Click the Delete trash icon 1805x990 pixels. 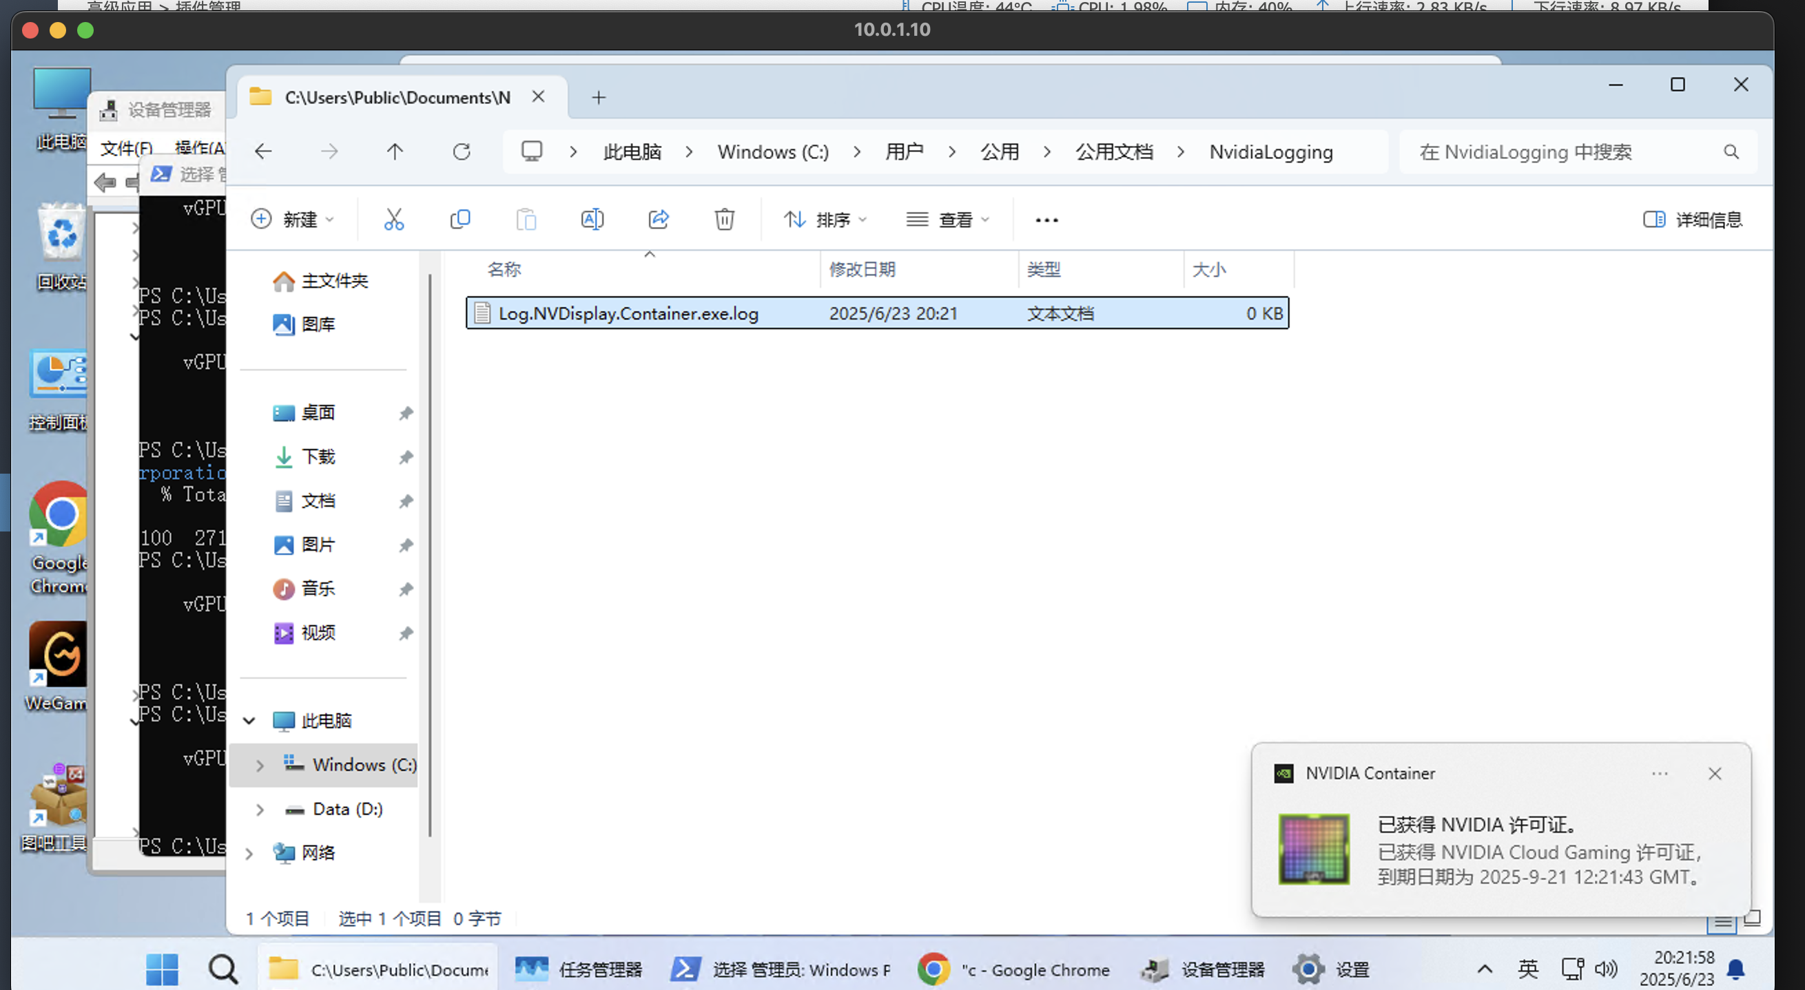(724, 220)
